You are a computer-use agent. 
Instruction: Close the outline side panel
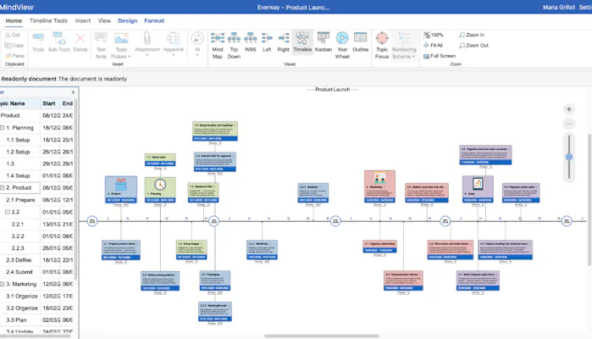click(73, 92)
